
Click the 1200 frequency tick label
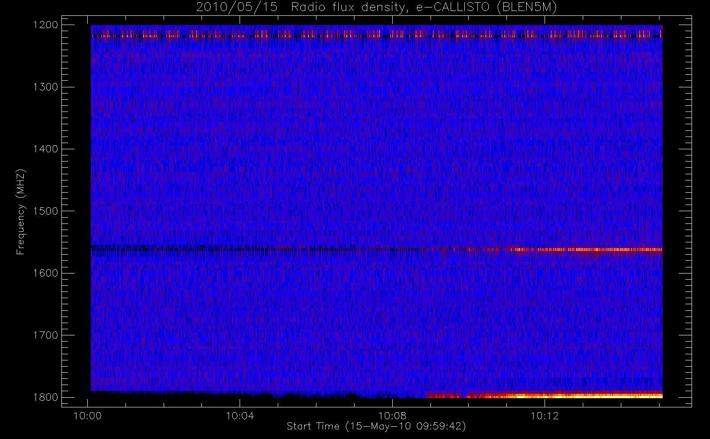46,25
